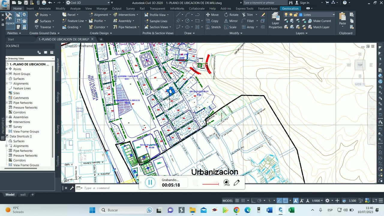Click the annotation monitor plus icon

click(337, 201)
